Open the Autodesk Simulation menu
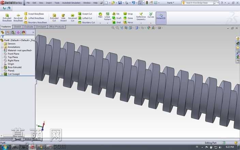The image size is (240, 150). pos(71,3)
